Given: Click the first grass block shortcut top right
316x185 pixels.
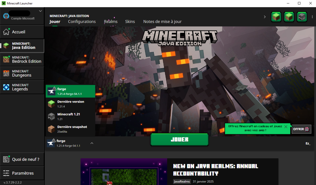Looking at the screenshot, I should click(x=276, y=17).
